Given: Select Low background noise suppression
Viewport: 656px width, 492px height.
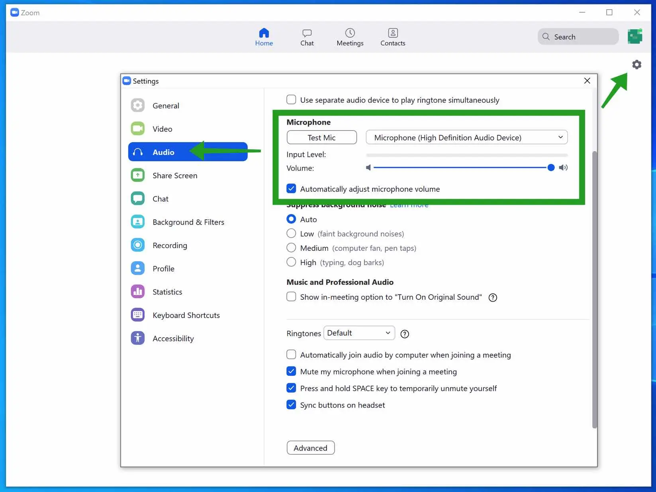Looking at the screenshot, I should (x=291, y=233).
